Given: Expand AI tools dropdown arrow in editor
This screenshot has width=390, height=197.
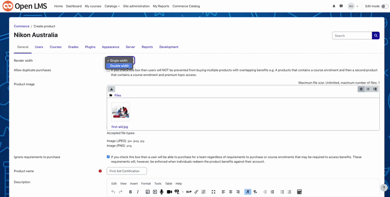Looking at the screenshot, I should click(183, 192).
